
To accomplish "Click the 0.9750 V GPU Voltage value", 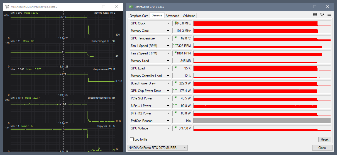I will click(x=182, y=128).
